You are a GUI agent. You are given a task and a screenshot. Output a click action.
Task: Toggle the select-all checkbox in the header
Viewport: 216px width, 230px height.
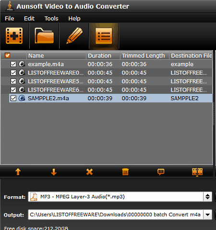click(8, 55)
